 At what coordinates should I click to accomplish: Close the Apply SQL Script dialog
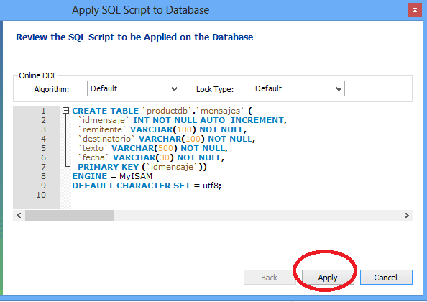415,10
